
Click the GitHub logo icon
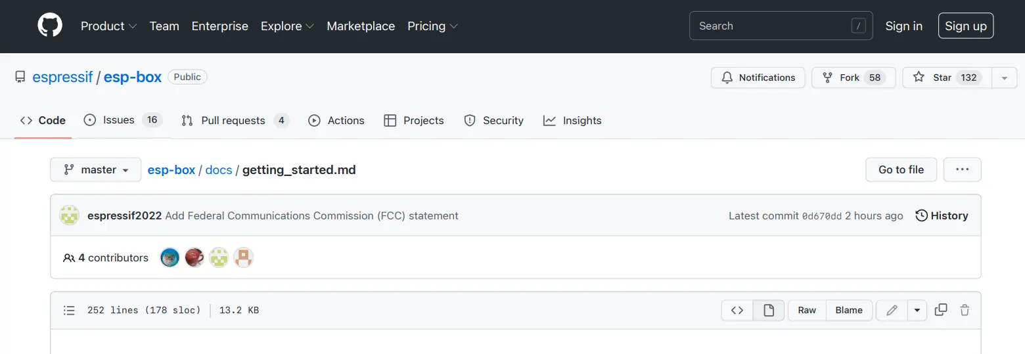tap(50, 26)
